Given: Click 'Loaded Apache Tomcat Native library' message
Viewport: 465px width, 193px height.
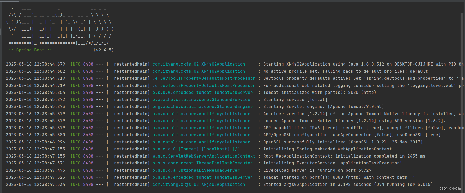Looking at the screenshot, I should click(354, 121).
